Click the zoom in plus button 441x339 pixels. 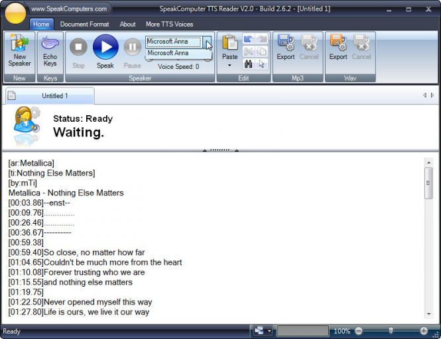pos(424,330)
